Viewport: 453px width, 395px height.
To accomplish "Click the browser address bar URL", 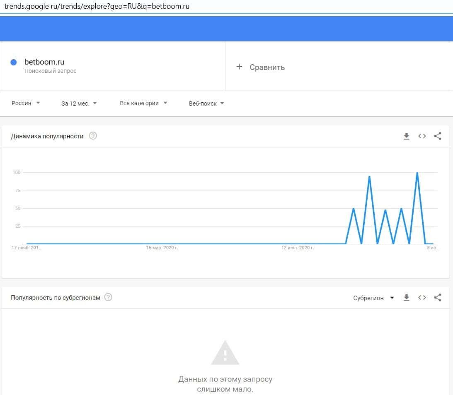I will point(97,7).
